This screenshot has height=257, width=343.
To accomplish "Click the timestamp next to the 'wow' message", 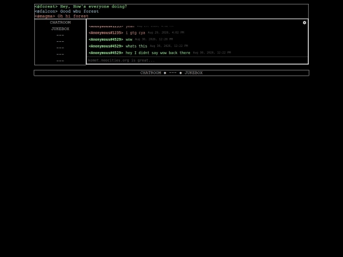I will (x=154, y=39).
